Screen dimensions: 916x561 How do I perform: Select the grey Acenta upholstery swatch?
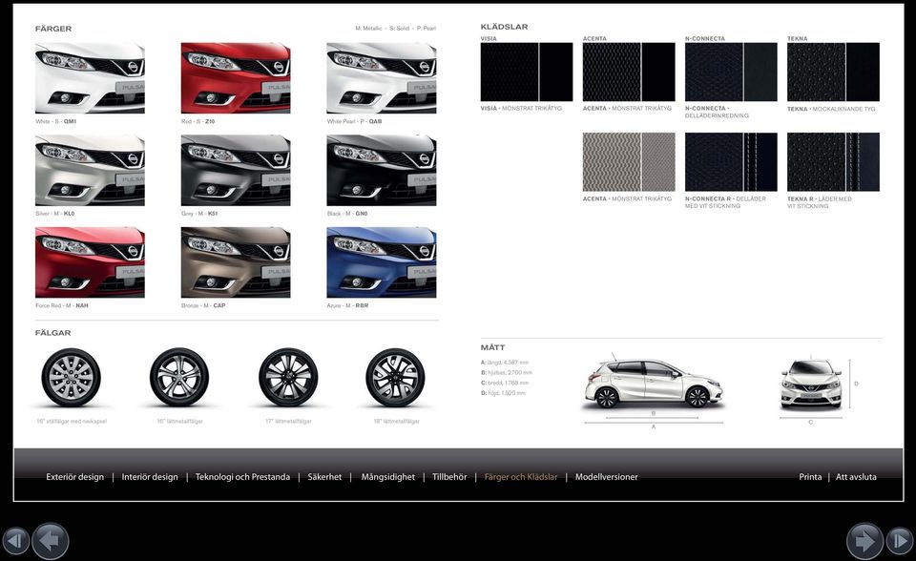click(629, 162)
